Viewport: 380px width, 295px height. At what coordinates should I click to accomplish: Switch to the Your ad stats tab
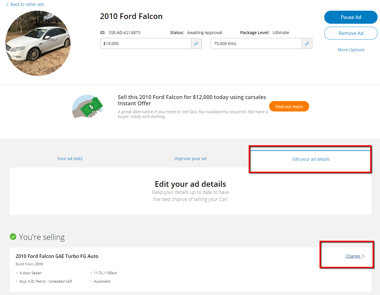pos(70,159)
